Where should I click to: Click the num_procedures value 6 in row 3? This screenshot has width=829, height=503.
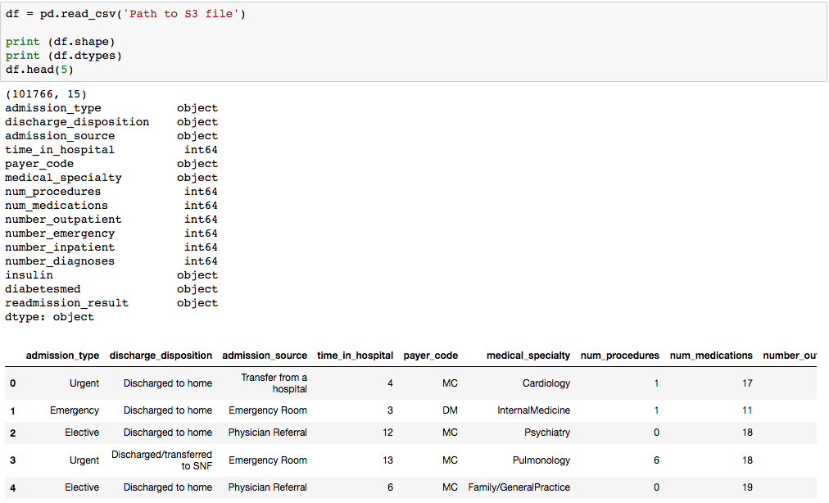coord(656,460)
